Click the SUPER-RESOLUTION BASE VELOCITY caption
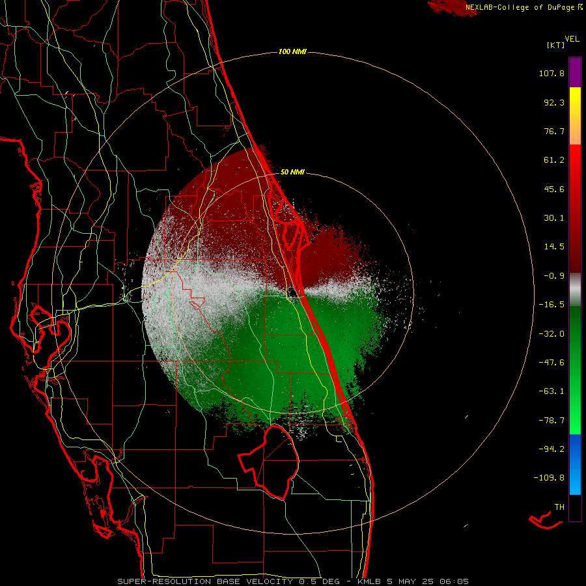The width and height of the screenshot is (586, 586). coord(205,581)
